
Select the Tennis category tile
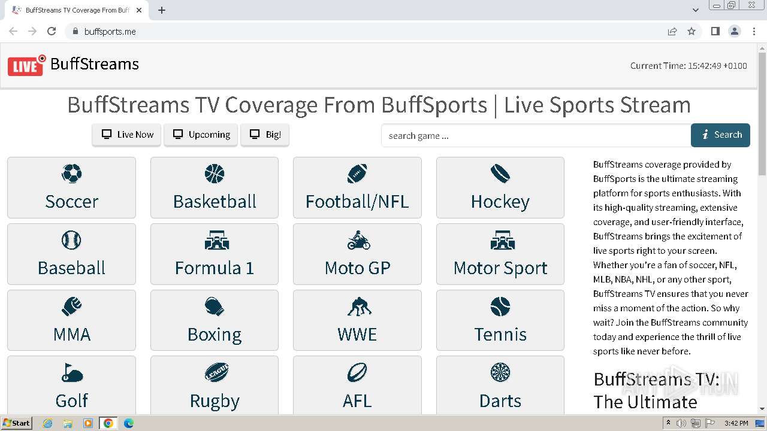coord(500,320)
